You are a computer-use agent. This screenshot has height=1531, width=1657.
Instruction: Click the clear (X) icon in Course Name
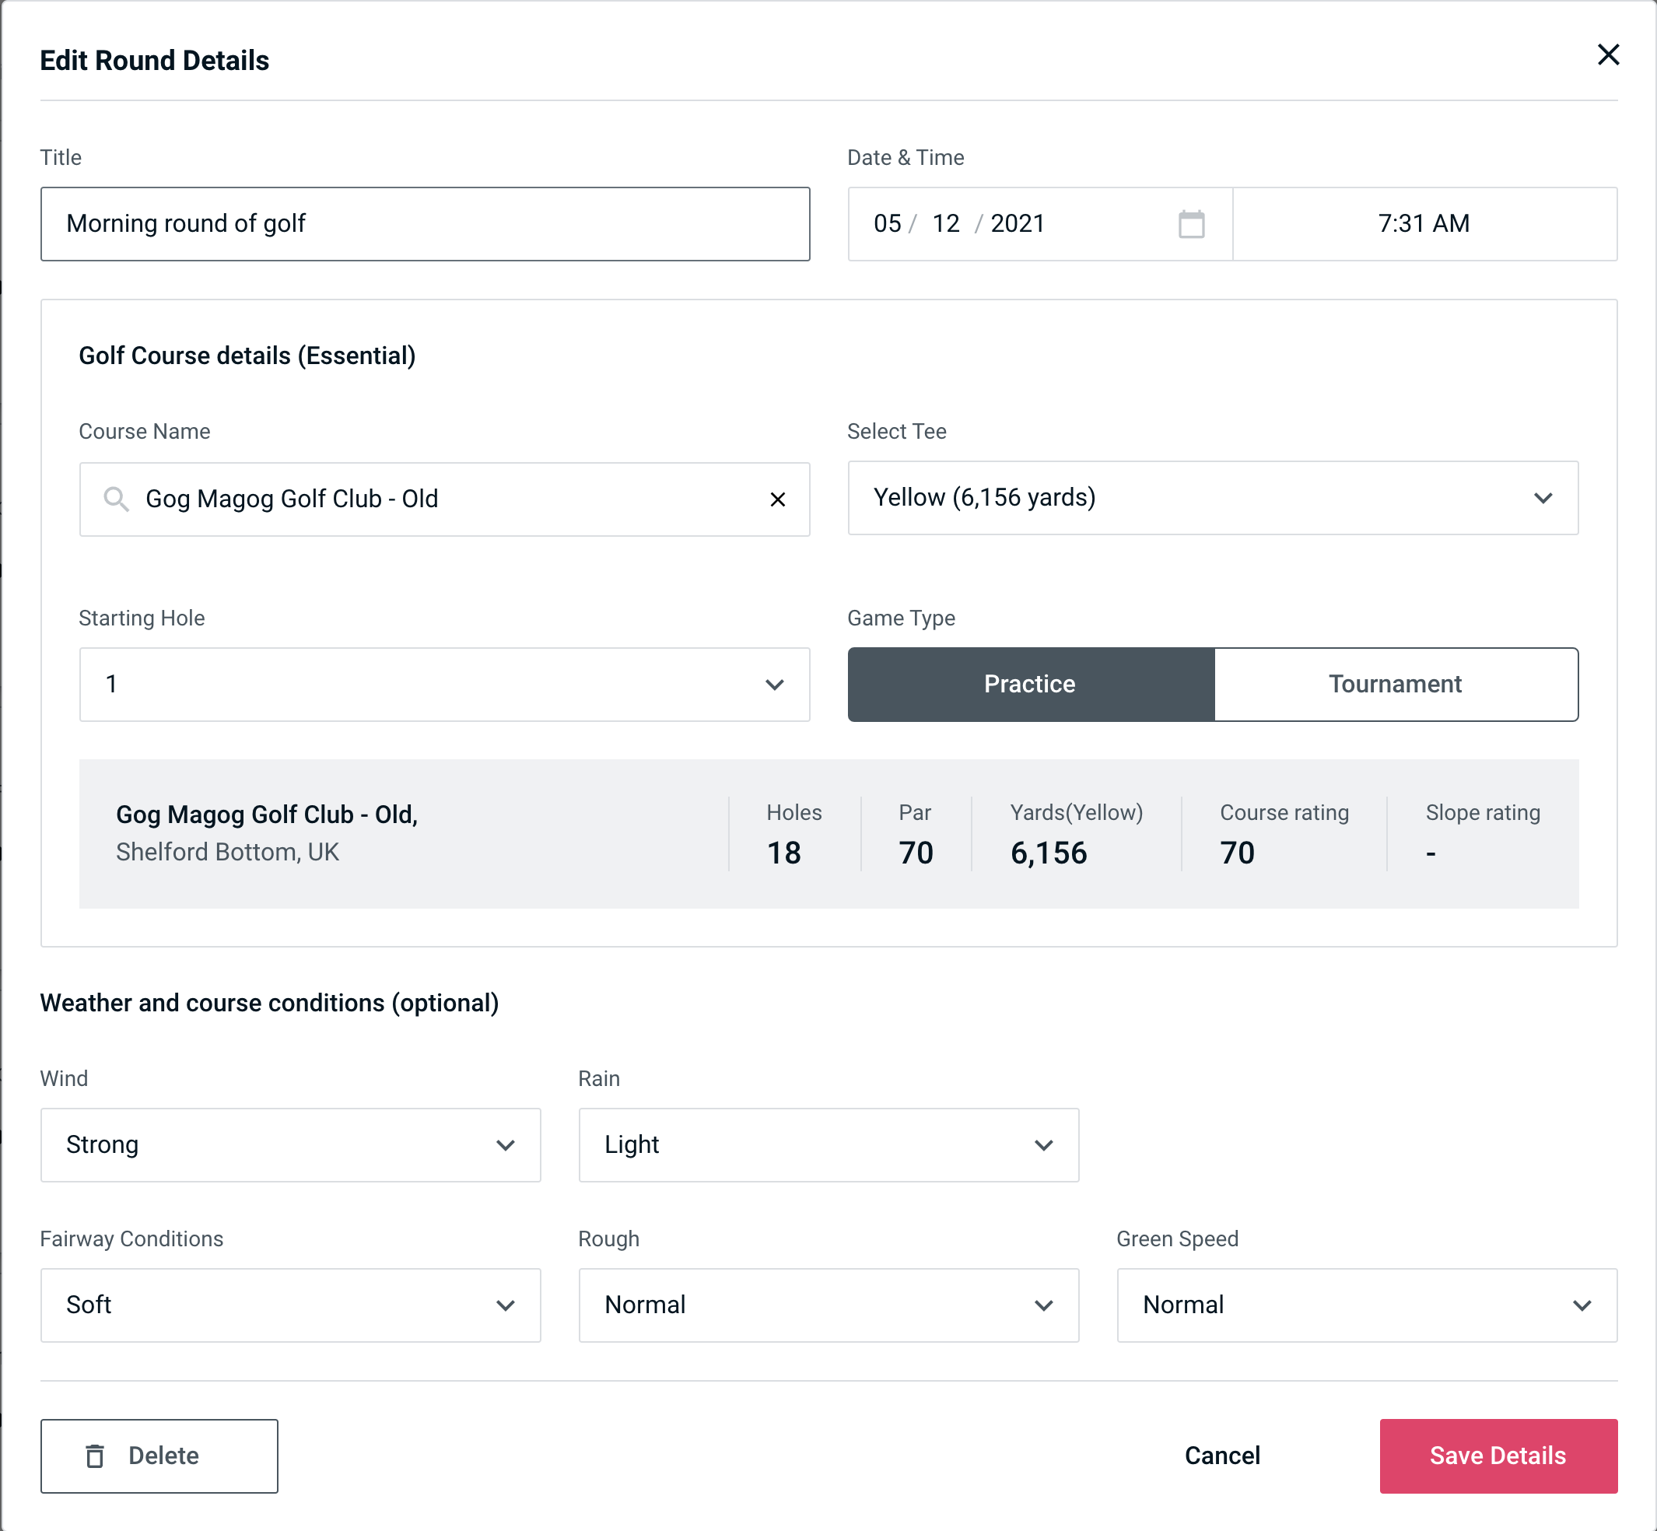pos(778,499)
